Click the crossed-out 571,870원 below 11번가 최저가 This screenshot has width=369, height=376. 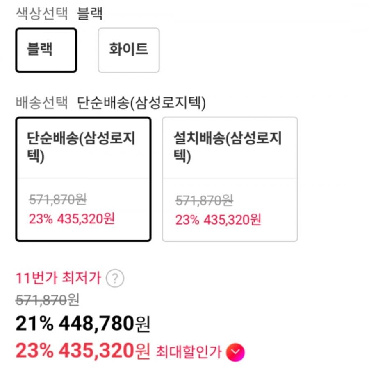click(x=47, y=301)
